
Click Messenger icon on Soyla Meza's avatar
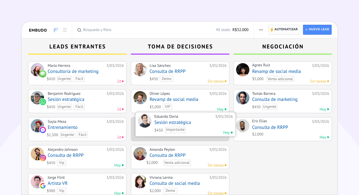point(43,130)
